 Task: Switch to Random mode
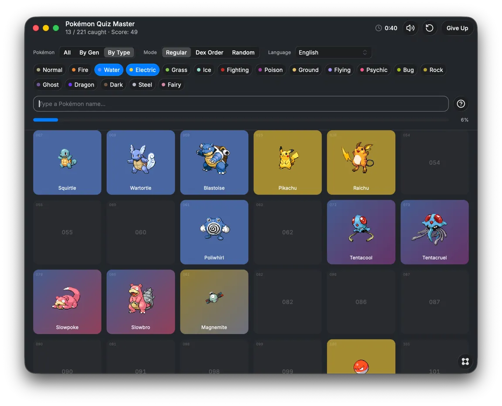click(x=243, y=52)
